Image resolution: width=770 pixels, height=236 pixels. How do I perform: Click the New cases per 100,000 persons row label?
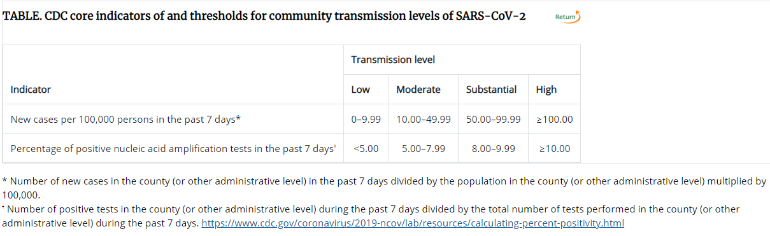click(125, 119)
